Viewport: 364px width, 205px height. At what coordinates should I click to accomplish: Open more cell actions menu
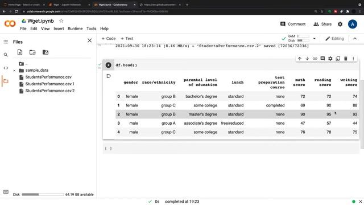click(353, 59)
